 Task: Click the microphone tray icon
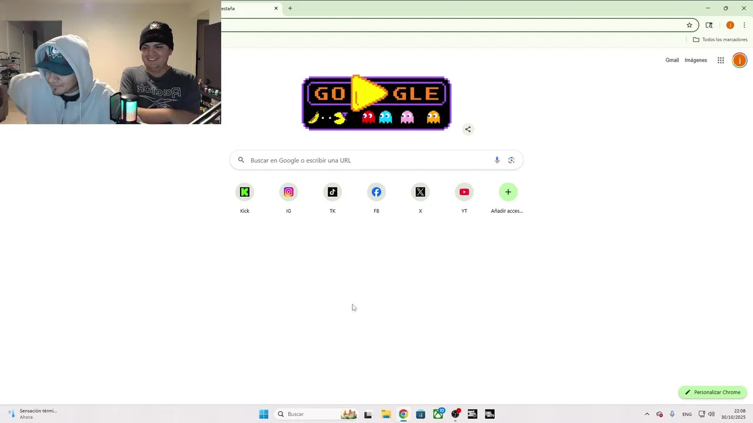pyautogui.click(x=672, y=414)
